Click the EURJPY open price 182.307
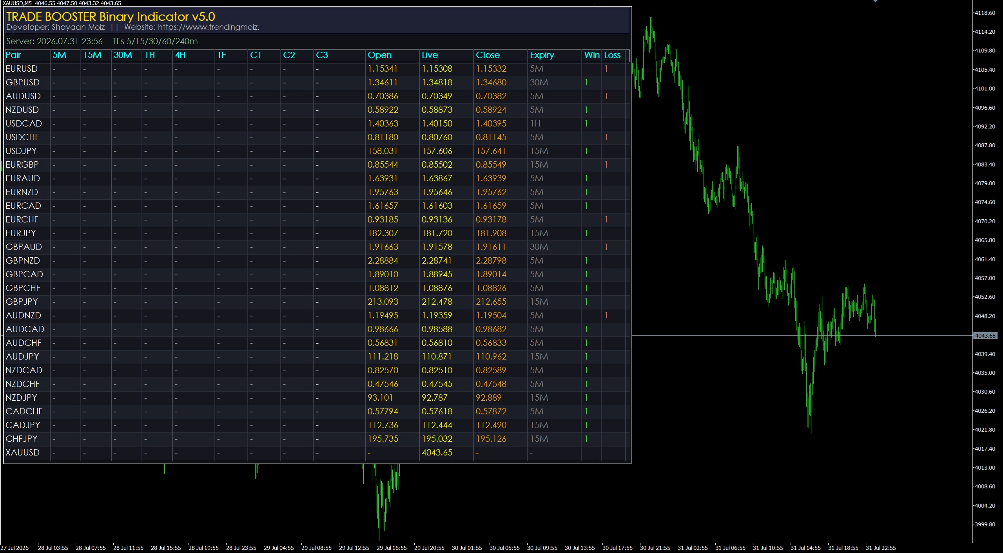This screenshot has width=1003, height=553. [383, 233]
